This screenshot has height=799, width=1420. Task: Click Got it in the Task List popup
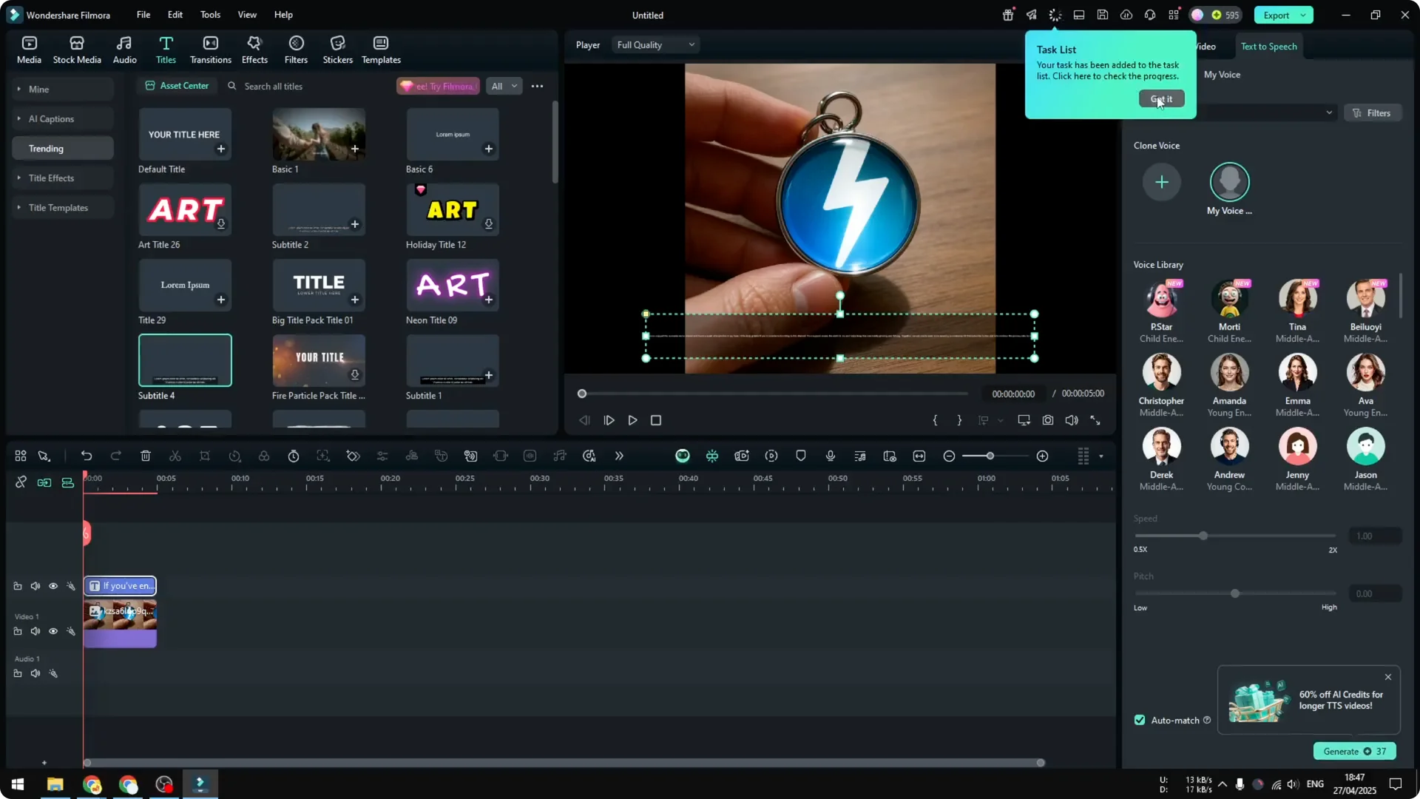[x=1161, y=98]
